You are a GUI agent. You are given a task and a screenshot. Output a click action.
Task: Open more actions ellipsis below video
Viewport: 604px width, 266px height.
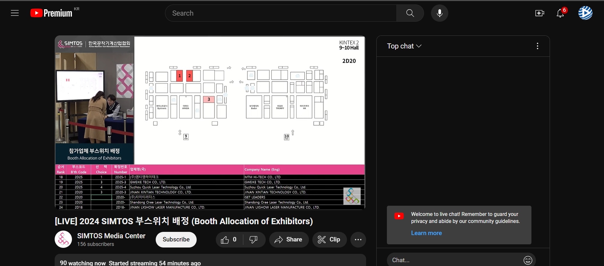pyautogui.click(x=358, y=240)
